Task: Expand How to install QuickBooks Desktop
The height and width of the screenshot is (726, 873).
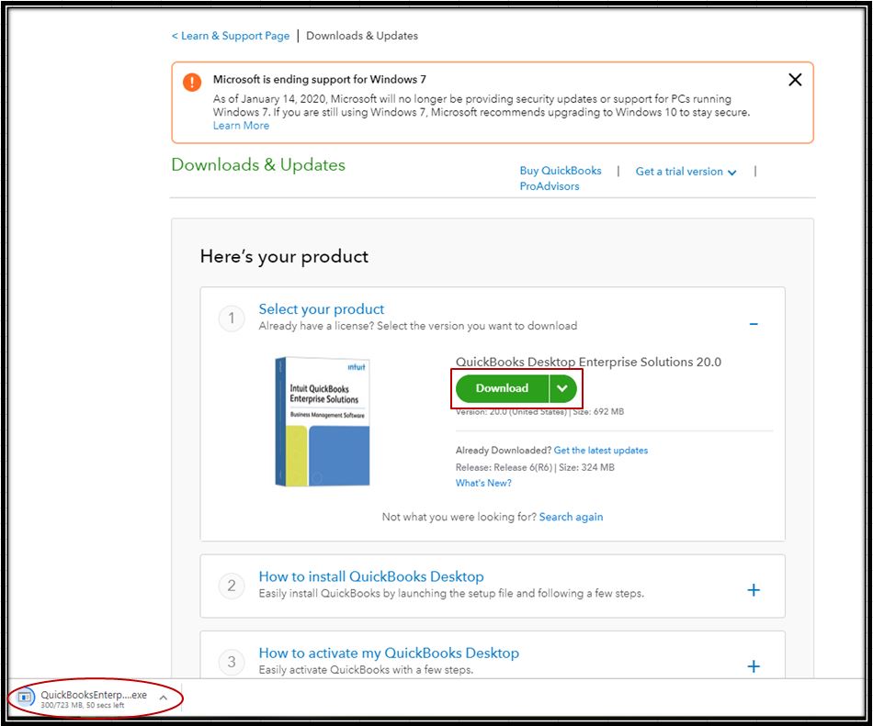Action: click(x=754, y=590)
